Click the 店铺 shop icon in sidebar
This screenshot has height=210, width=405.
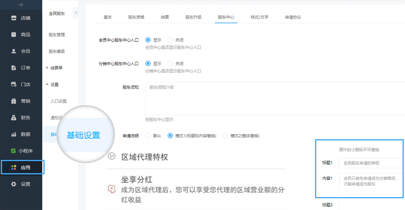[14, 18]
